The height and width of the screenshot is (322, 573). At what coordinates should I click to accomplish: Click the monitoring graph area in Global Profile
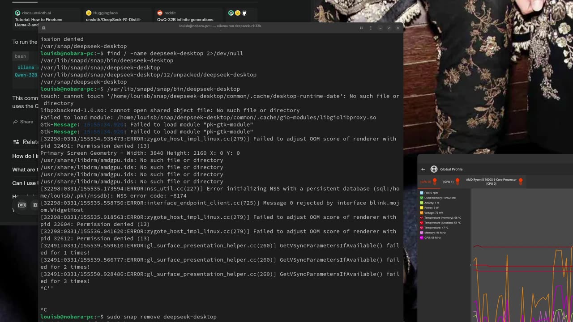[522, 255]
